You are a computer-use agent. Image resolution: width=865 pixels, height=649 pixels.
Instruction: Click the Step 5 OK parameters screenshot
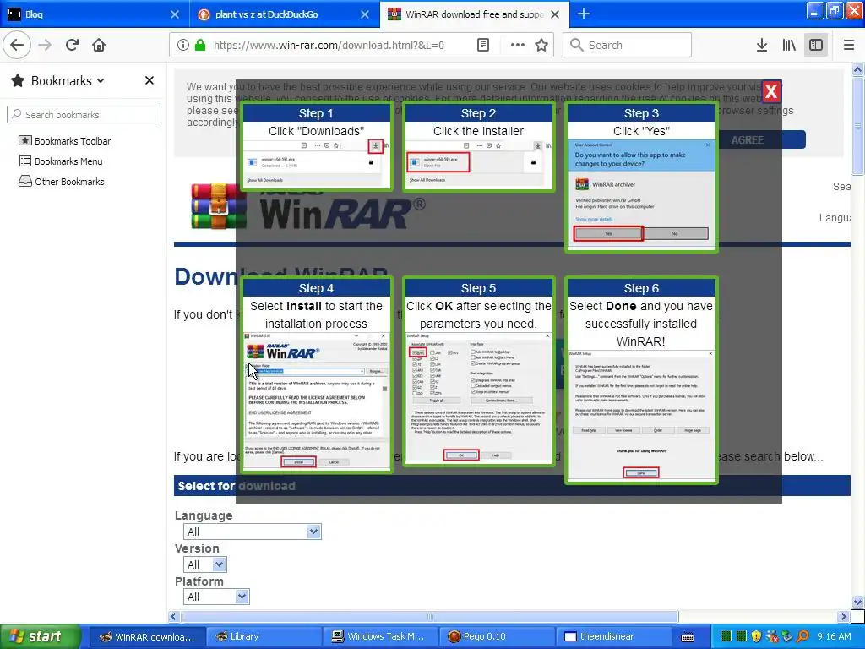[478, 372]
